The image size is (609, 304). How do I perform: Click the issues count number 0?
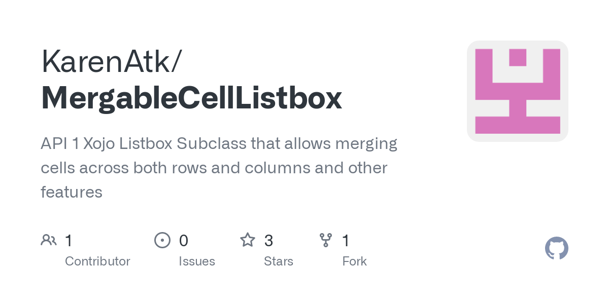coord(183,241)
